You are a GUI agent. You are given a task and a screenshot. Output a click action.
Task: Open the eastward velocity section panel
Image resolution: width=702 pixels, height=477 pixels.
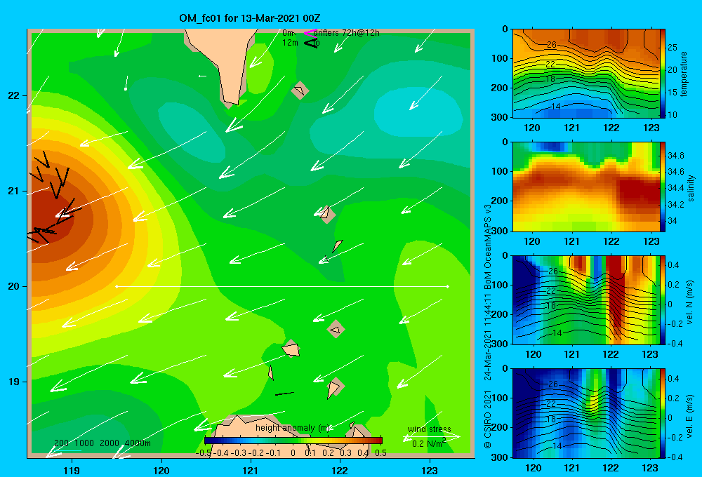point(586,413)
